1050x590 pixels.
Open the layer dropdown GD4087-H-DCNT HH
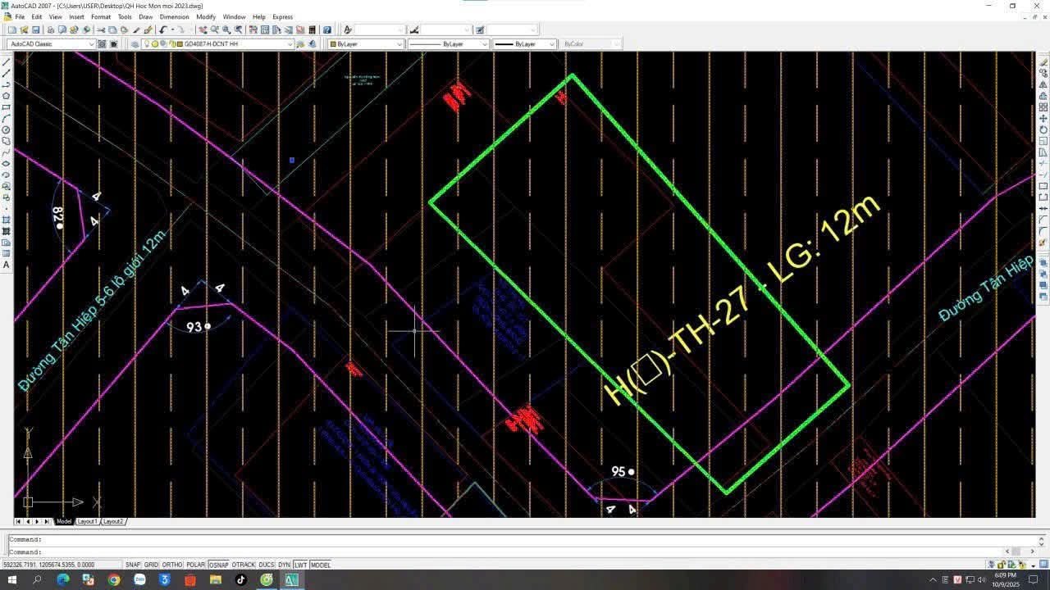289,43
